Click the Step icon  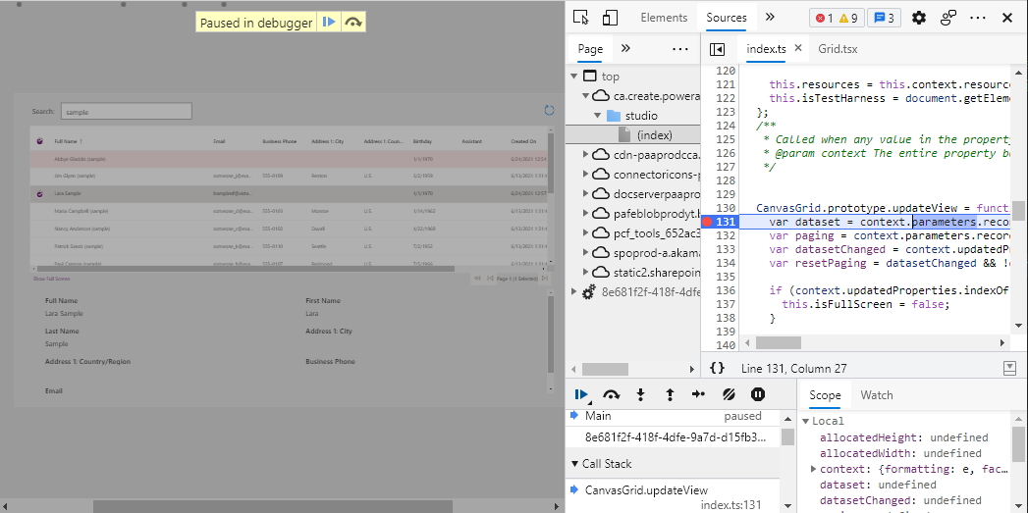(x=699, y=394)
